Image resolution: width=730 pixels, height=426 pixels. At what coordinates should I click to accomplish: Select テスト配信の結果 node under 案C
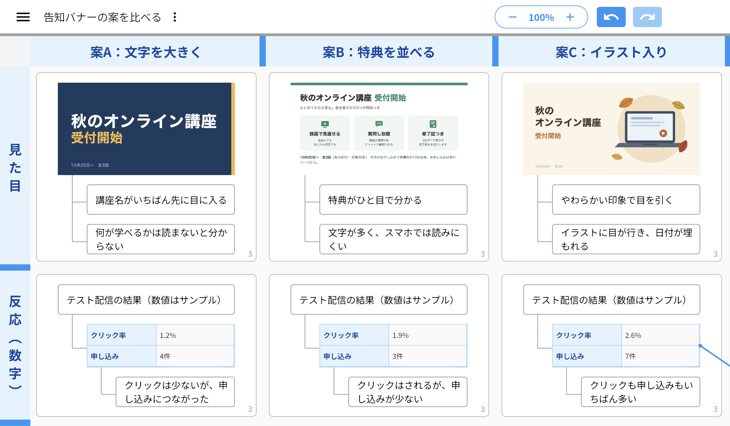coord(612,300)
